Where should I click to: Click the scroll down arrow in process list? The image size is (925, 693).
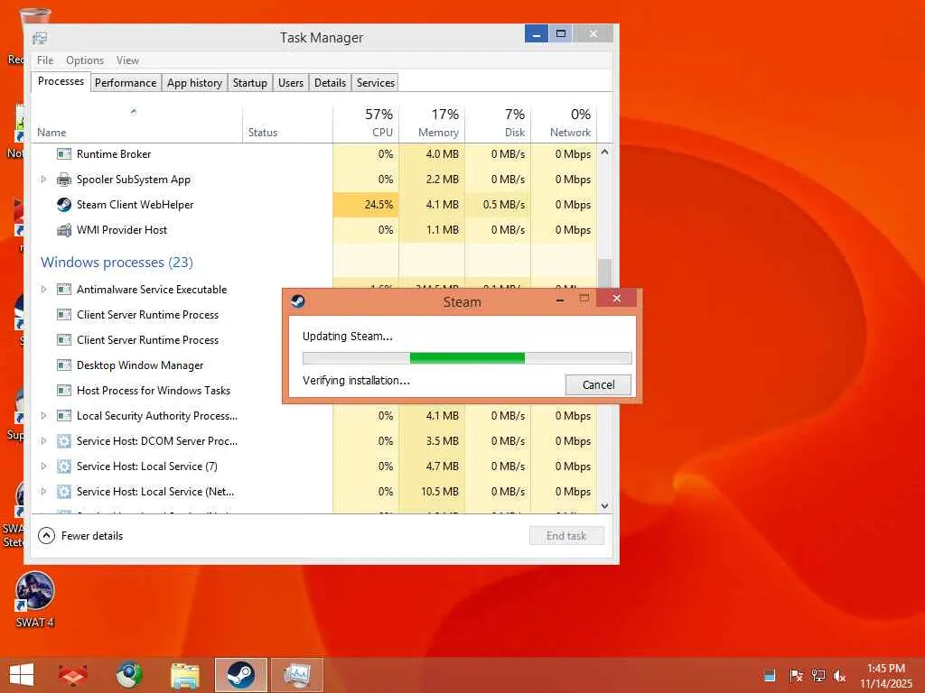pos(604,505)
